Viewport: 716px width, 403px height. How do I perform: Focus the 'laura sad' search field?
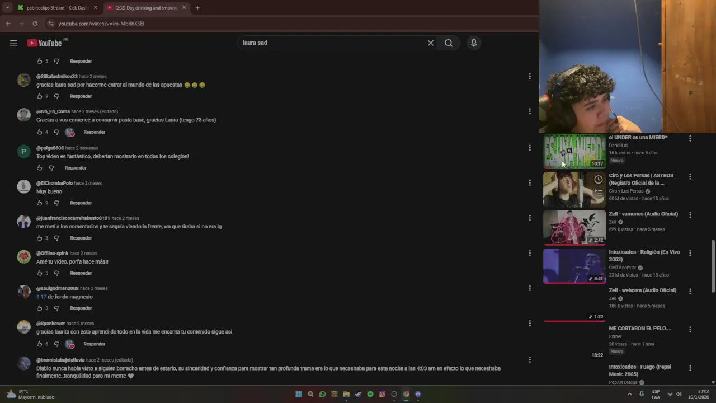[x=332, y=43]
